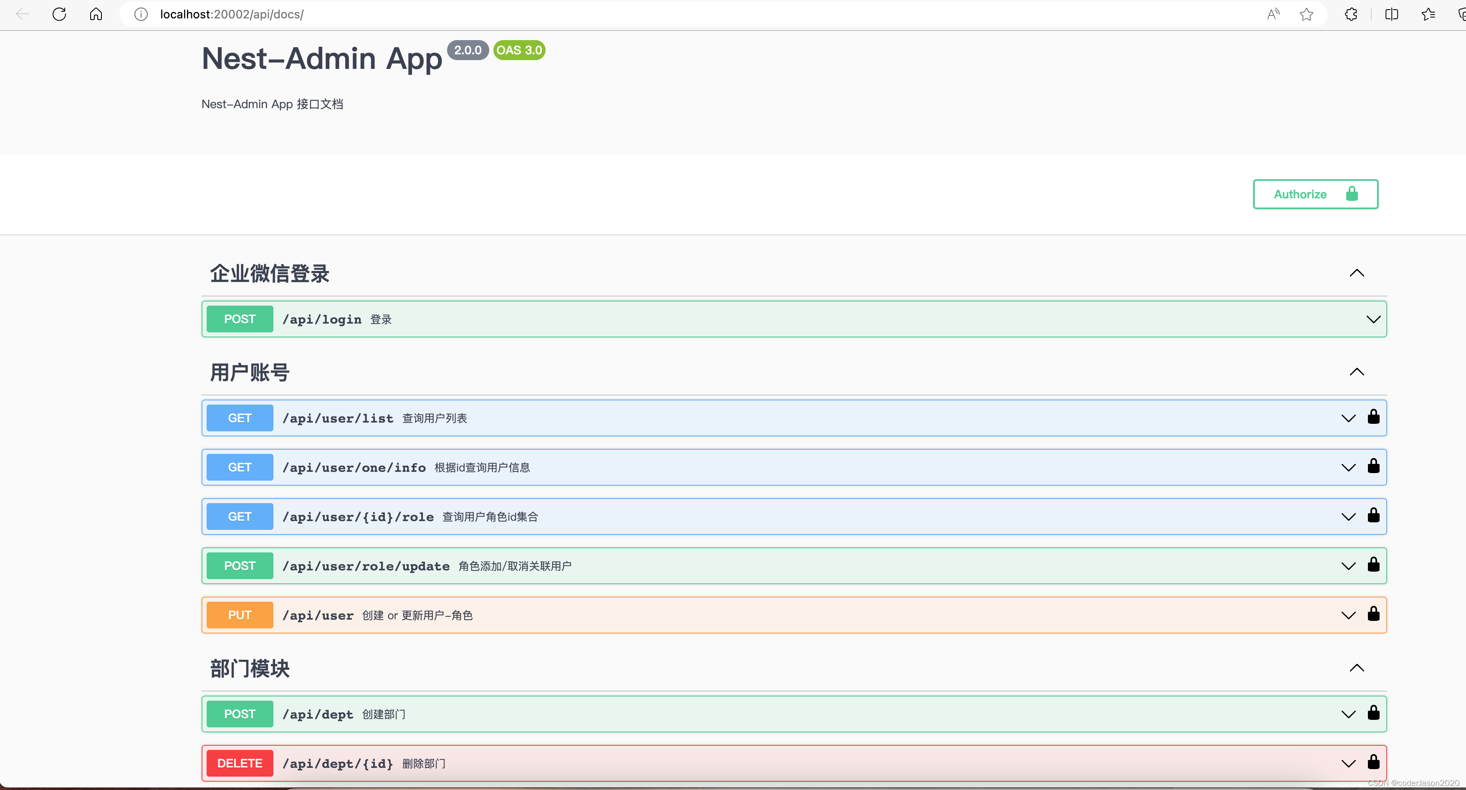
Task: Click POST /api/user/role/update path link
Action: coord(366,566)
